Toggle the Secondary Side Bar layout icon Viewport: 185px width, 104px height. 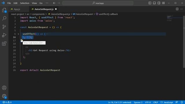pos(159,3)
